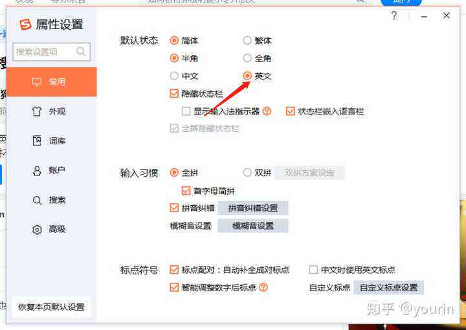Click the 模糊音设置 button

tap(253, 225)
